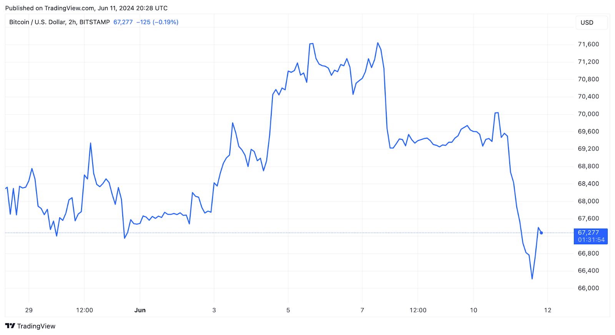Click the Bitcoin / U.S. Dollar symbol title
The image size is (615, 335).
59,22
